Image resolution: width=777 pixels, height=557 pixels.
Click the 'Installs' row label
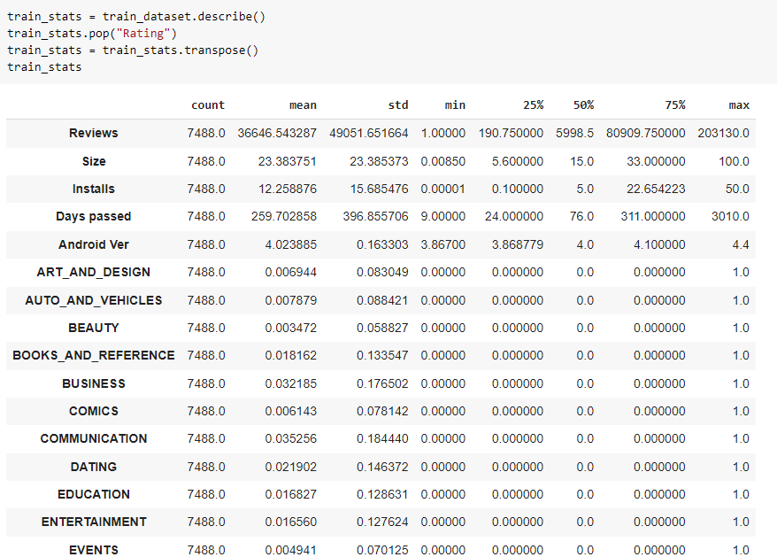94,190
